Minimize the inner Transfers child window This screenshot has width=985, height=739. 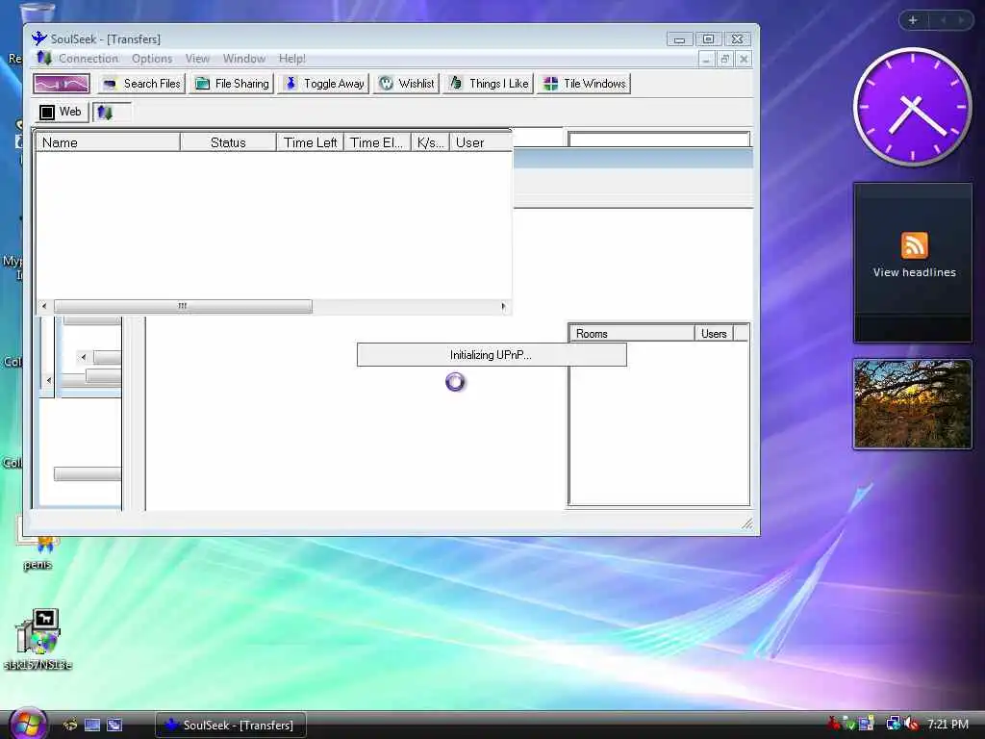click(707, 59)
